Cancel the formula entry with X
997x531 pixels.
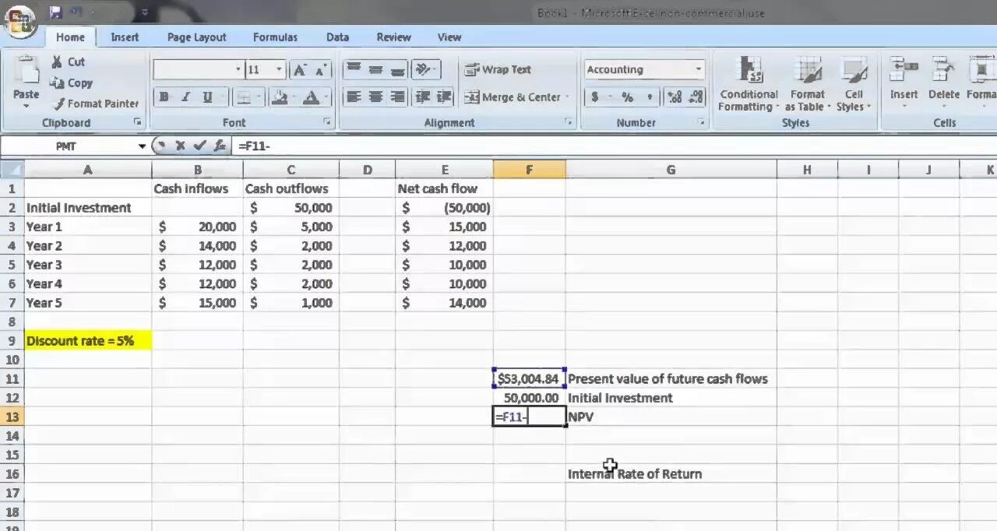tap(180, 146)
